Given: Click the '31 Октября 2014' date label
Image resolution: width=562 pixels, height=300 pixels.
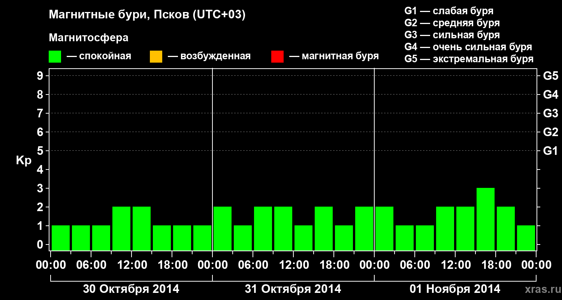Looking at the screenshot, I should (x=293, y=289).
